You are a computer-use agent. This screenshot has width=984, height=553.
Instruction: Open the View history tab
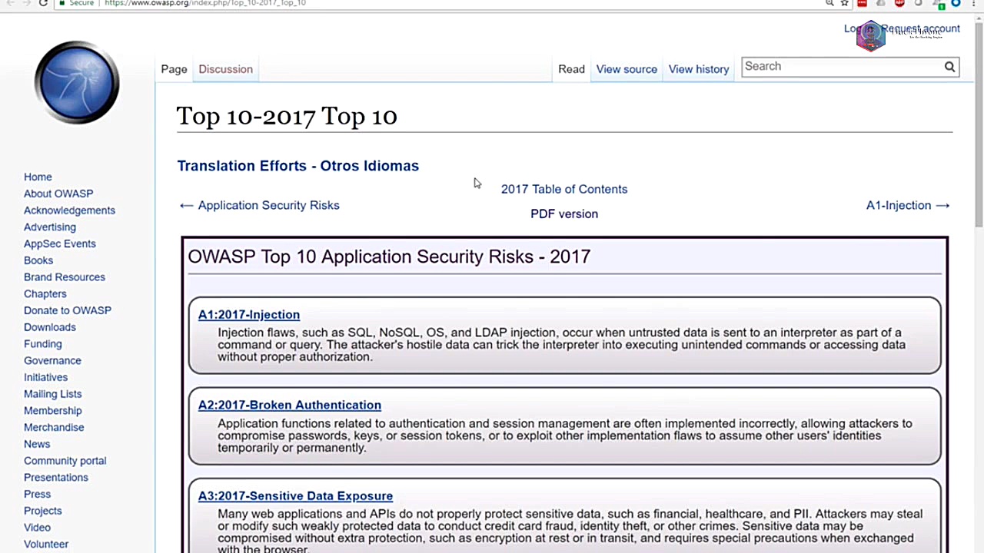(698, 69)
